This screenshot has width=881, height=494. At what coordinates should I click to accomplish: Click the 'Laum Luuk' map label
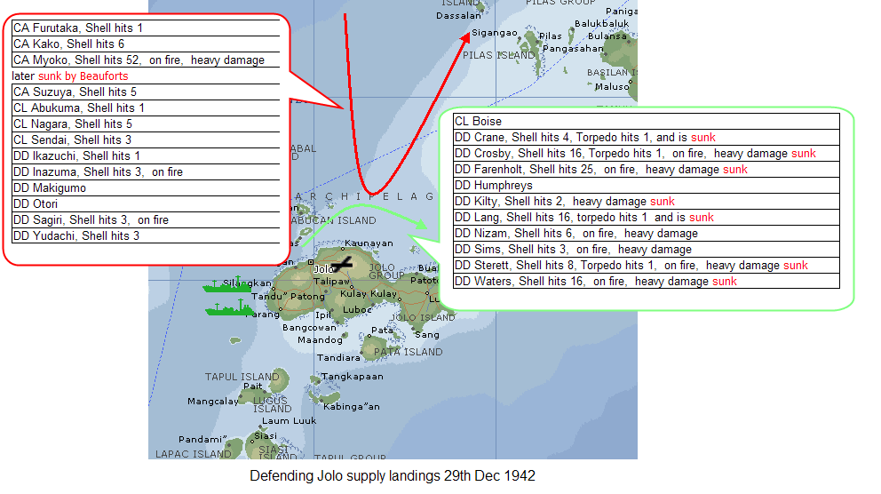click(x=290, y=420)
